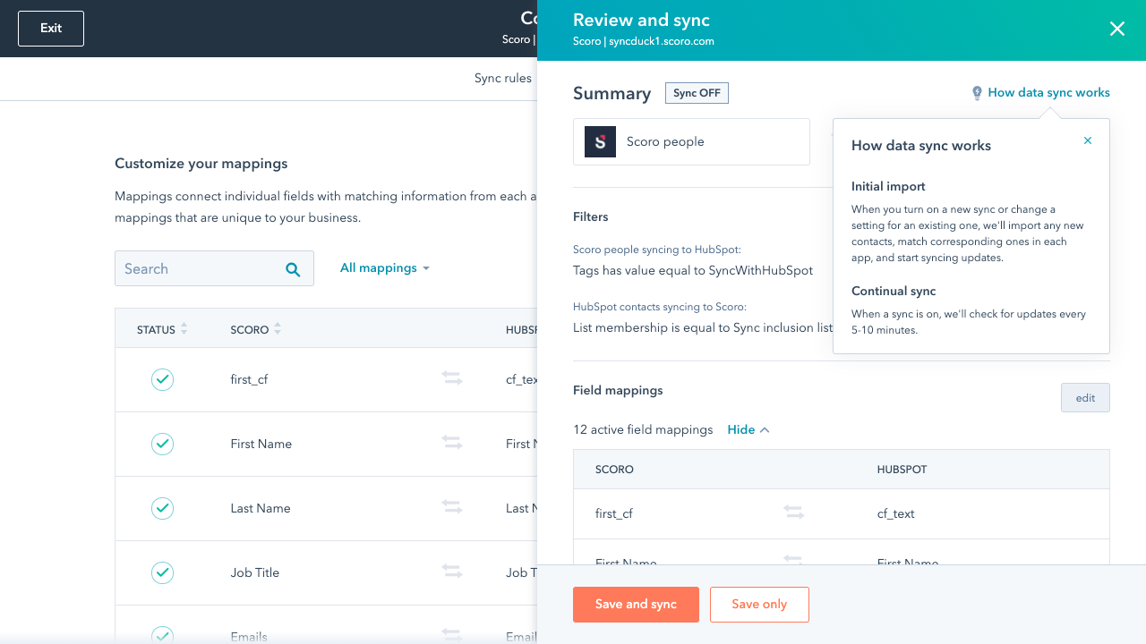Click the magnifier icon in the Search box

[x=293, y=269]
